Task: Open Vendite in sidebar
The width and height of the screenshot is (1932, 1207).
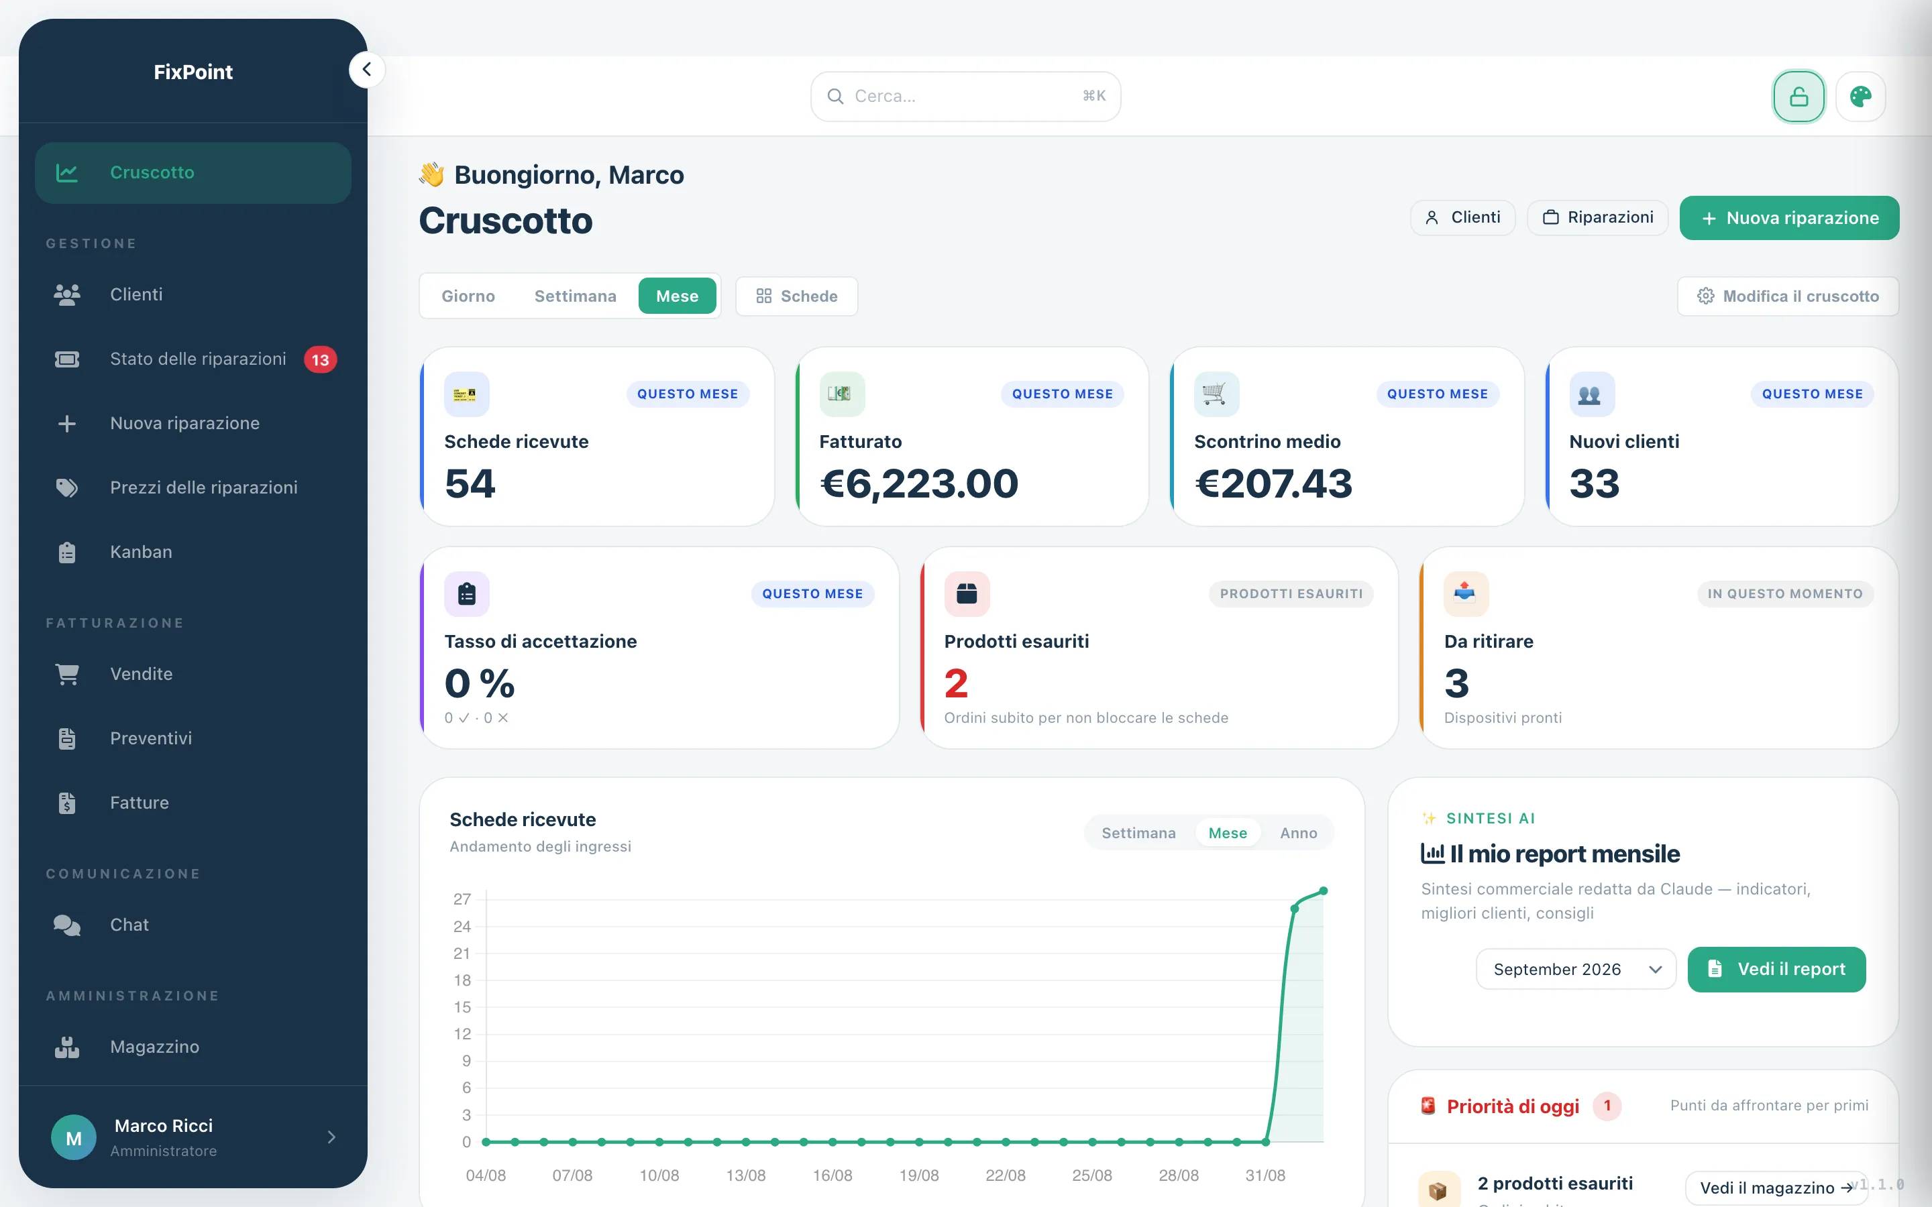Action: click(193, 675)
